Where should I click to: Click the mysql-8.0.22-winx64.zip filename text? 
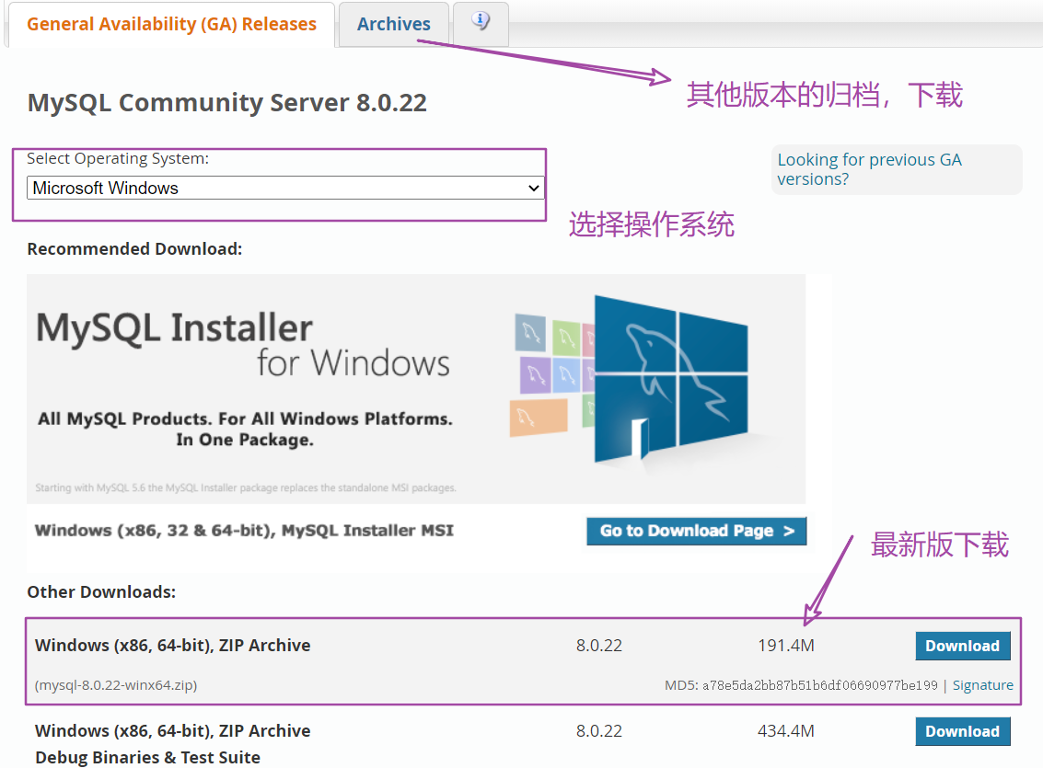coord(116,685)
